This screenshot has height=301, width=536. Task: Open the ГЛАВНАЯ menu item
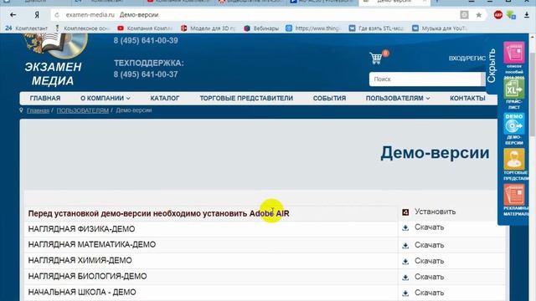(x=45, y=99)
